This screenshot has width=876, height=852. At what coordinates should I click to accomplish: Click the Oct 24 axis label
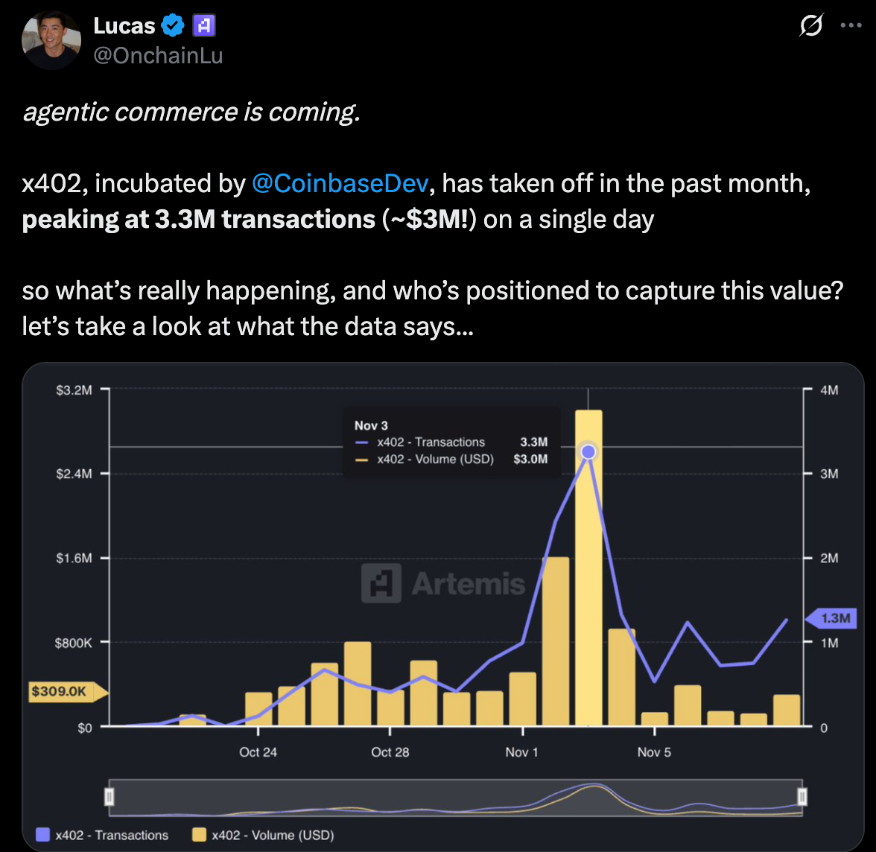258,752
